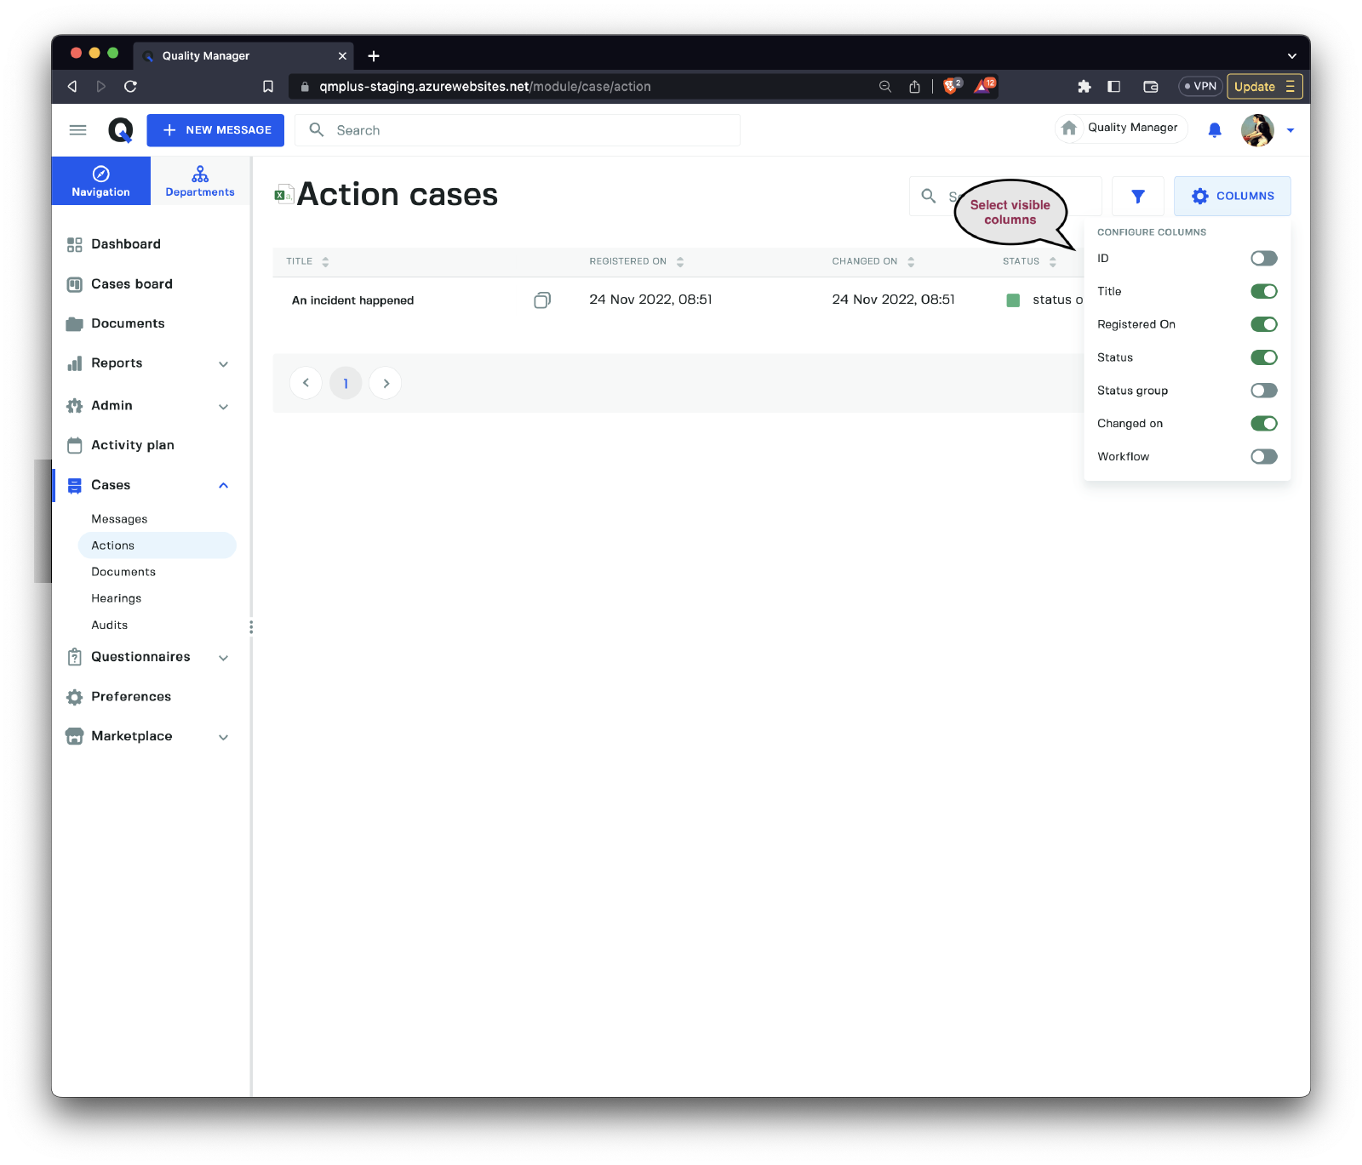
Task: Click the notification bell icon
Action: coord(1215,130)
